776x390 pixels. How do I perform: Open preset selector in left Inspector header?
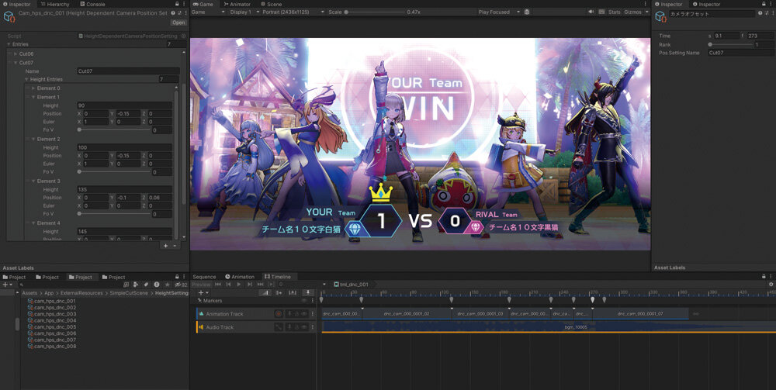click(x=180, y=13)
